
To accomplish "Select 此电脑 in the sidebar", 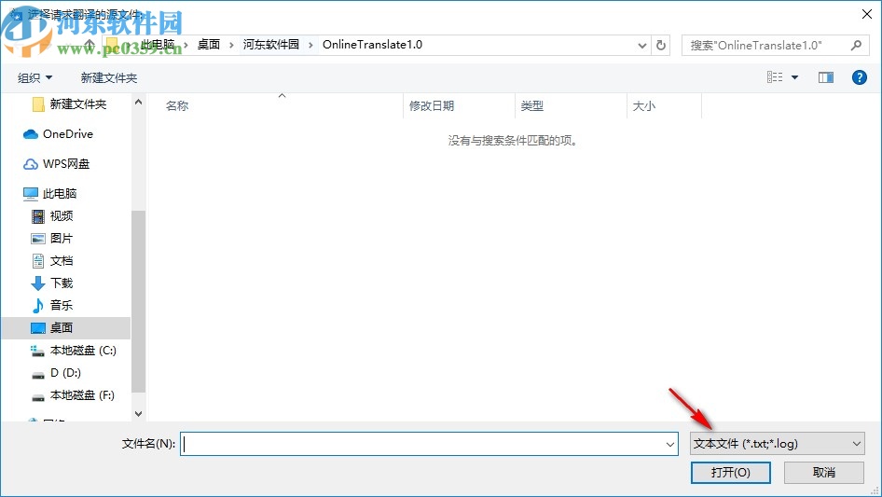I will 59,194.
